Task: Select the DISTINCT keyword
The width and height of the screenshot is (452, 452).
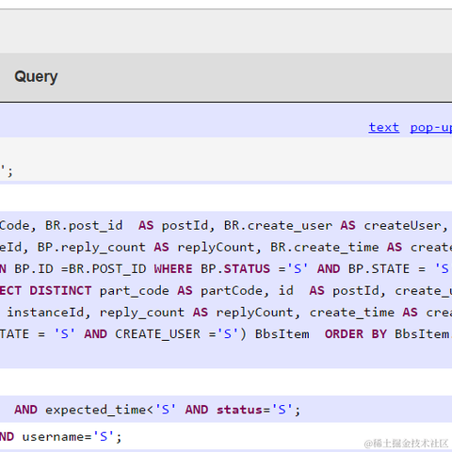Action: 60,291
